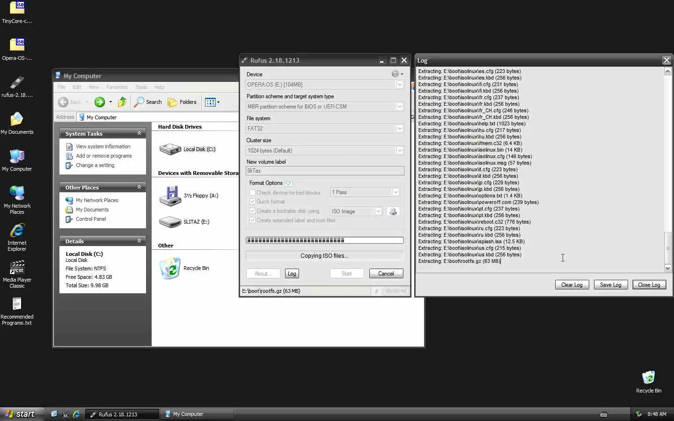674x421 pixels.
Task: Click keyboard icon in system tray
Action: tap(604, 414)
